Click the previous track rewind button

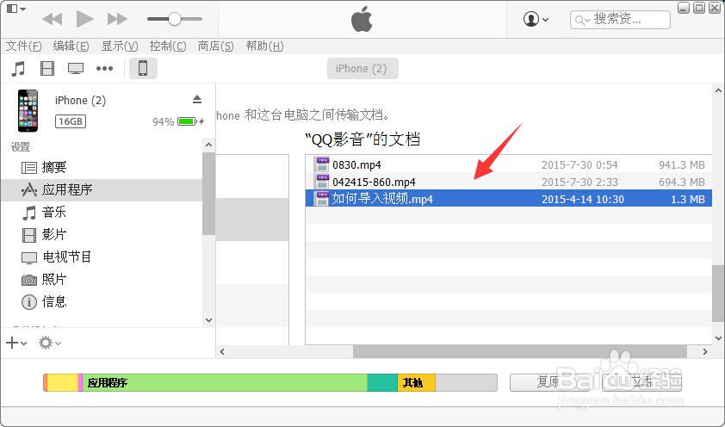pyautogui.click(x=53, y=19)
